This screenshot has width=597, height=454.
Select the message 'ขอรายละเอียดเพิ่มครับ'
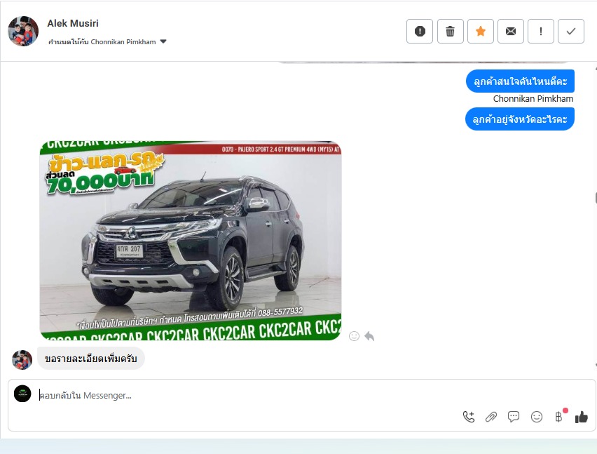(x=90, y=359)
